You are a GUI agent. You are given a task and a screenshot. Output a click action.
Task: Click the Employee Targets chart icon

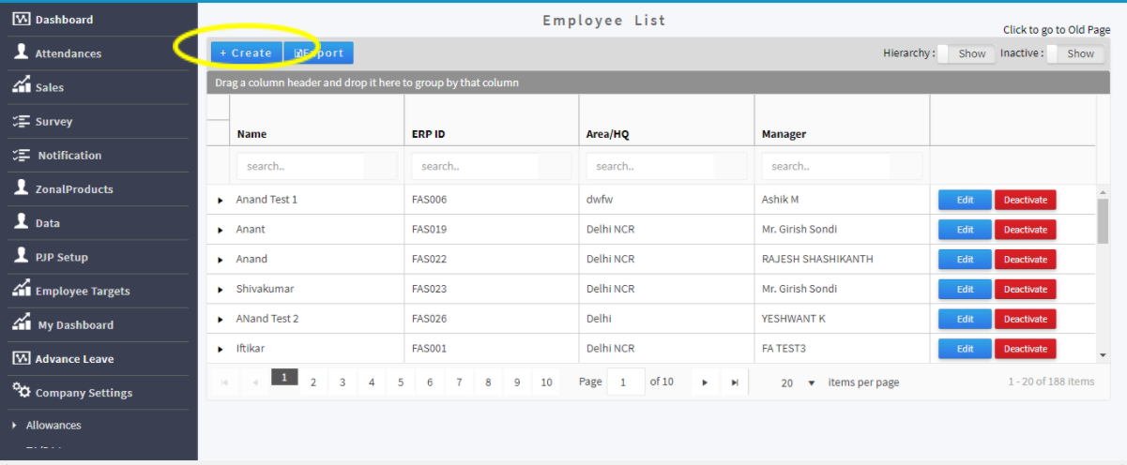coord(21,290)
